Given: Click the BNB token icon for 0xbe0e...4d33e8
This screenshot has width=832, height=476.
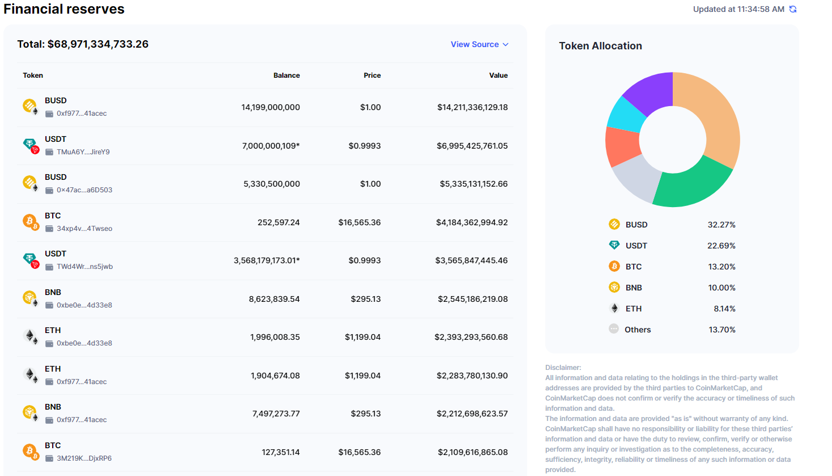Looking at the screenshot, I should (x=30, y=298).
